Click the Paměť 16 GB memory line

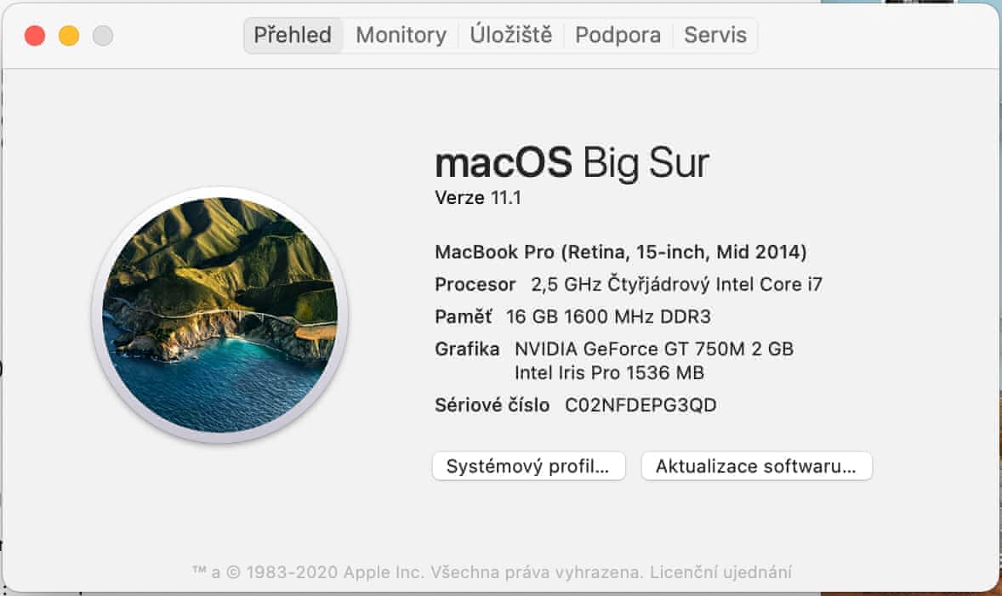pos(572,316)
